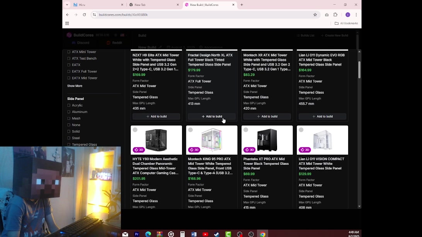
Task: Click the page's vertical scrollbar thumb
Action: [359, 69]
